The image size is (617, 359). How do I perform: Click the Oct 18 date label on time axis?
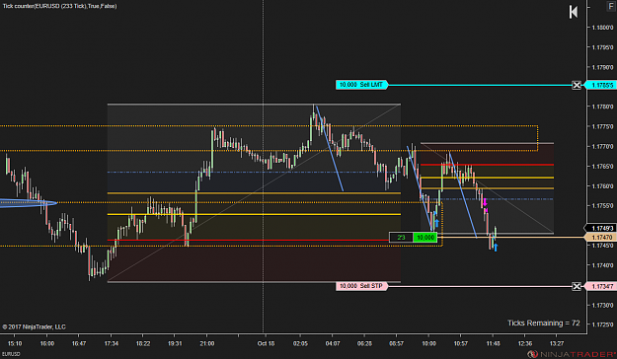[266, 343]
